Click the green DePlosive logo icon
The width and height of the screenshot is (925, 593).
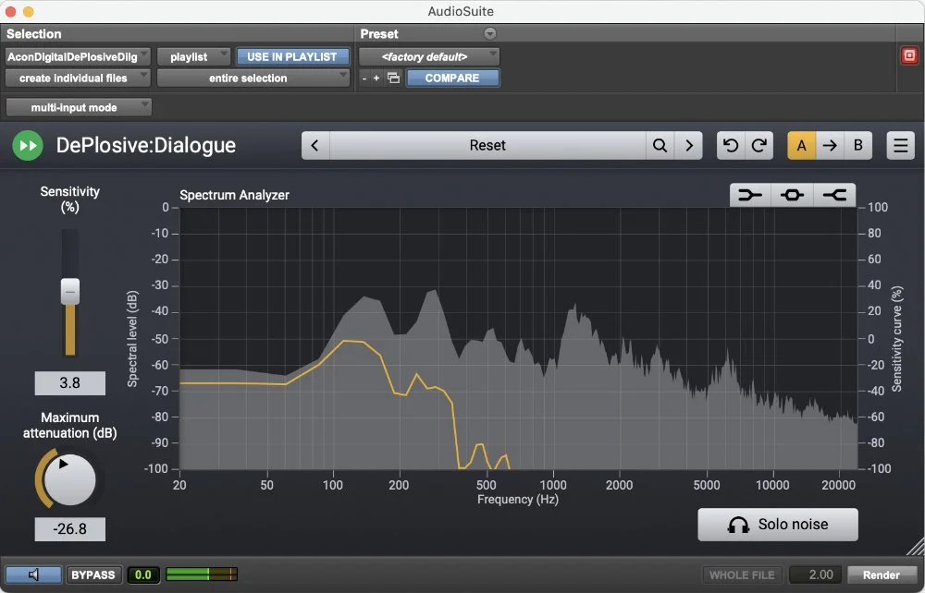click(28, 145)
